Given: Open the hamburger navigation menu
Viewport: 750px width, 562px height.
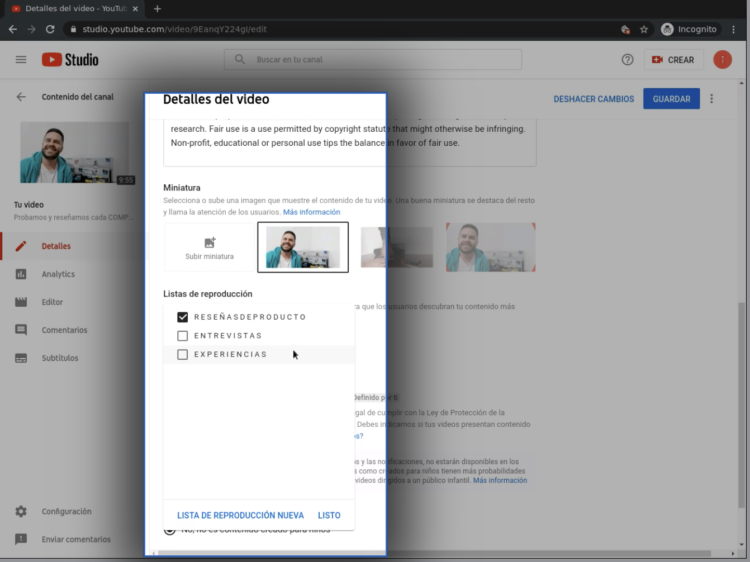Looking at the screenshot, I should pyautogui.click(x=21, y=60).
